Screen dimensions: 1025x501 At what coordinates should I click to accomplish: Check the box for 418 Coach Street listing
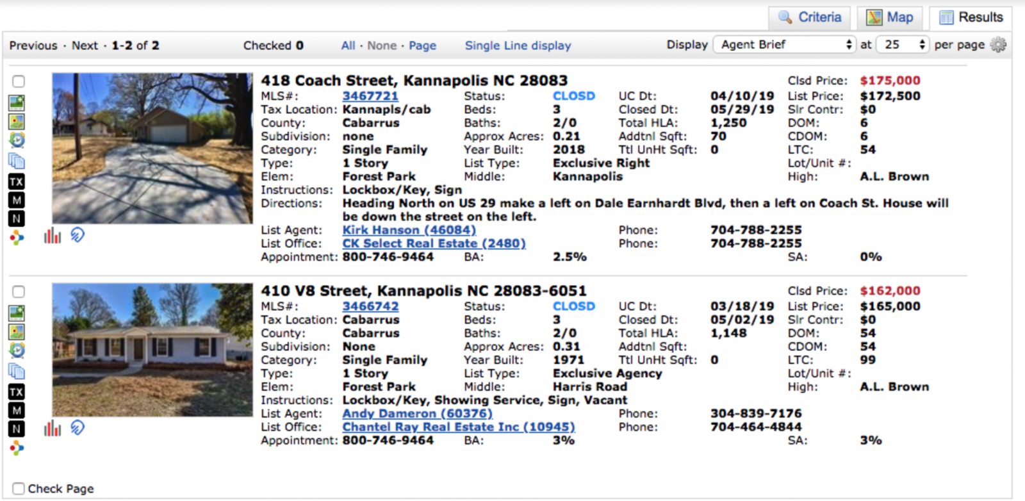pyautogui.click(x=19, y=81)
